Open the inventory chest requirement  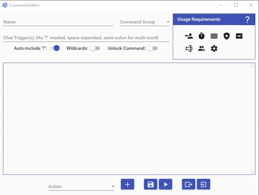pos(239,36)
